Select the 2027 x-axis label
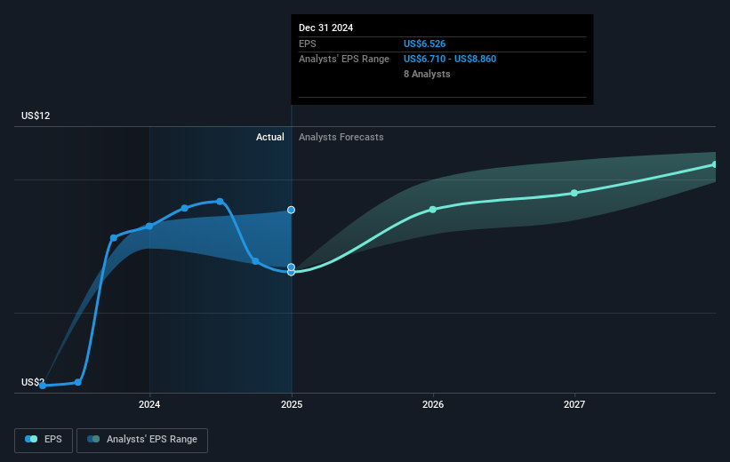Screen dimensions: 730x462 (574, 405)
